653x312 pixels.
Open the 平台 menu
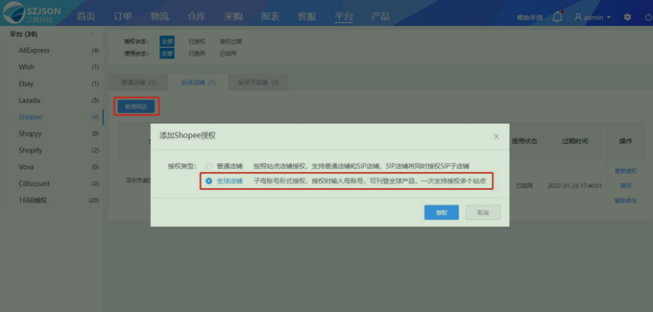(344, 17)
